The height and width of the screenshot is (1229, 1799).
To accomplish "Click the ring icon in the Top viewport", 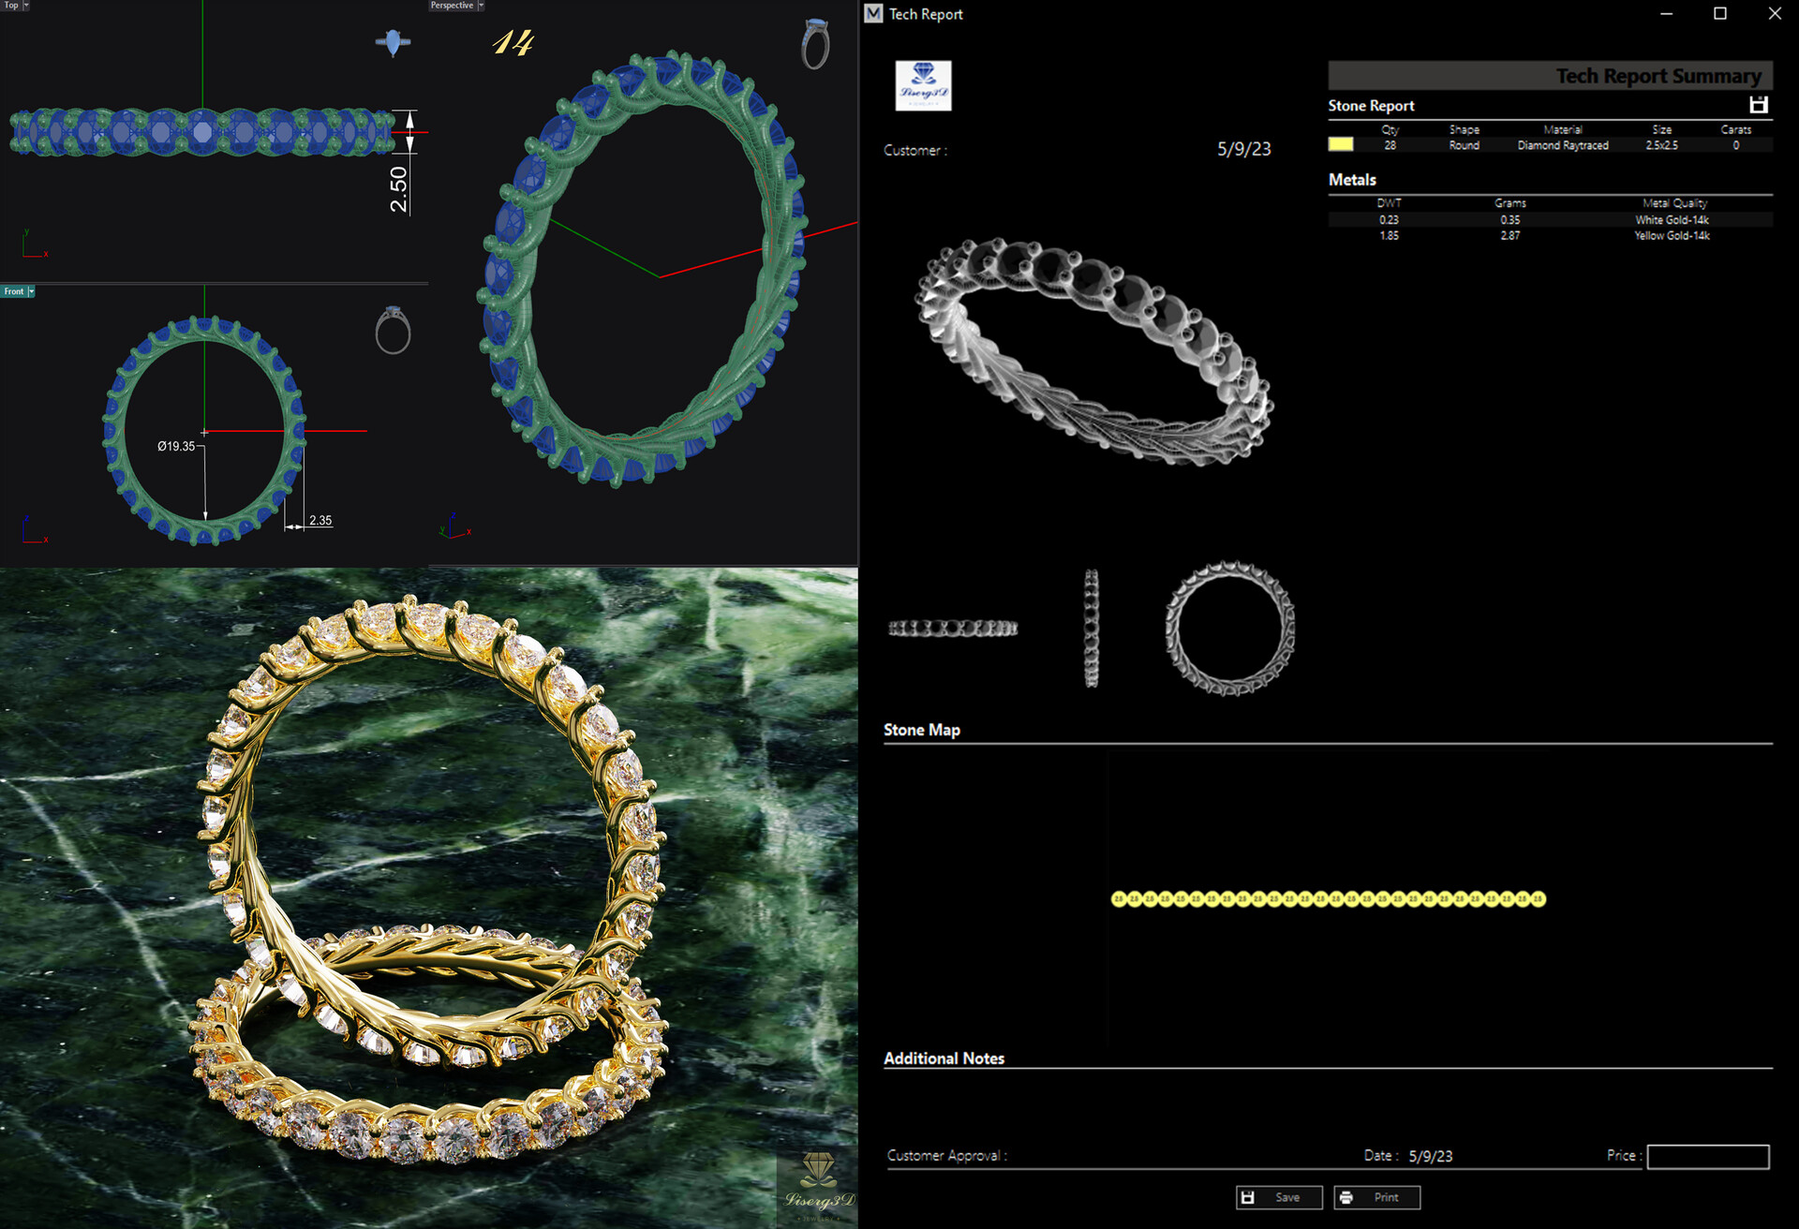I will point(394,41).
